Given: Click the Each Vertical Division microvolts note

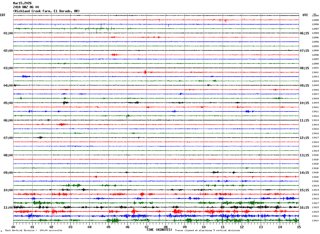Looking at the screenshot, I should [34, 231].
